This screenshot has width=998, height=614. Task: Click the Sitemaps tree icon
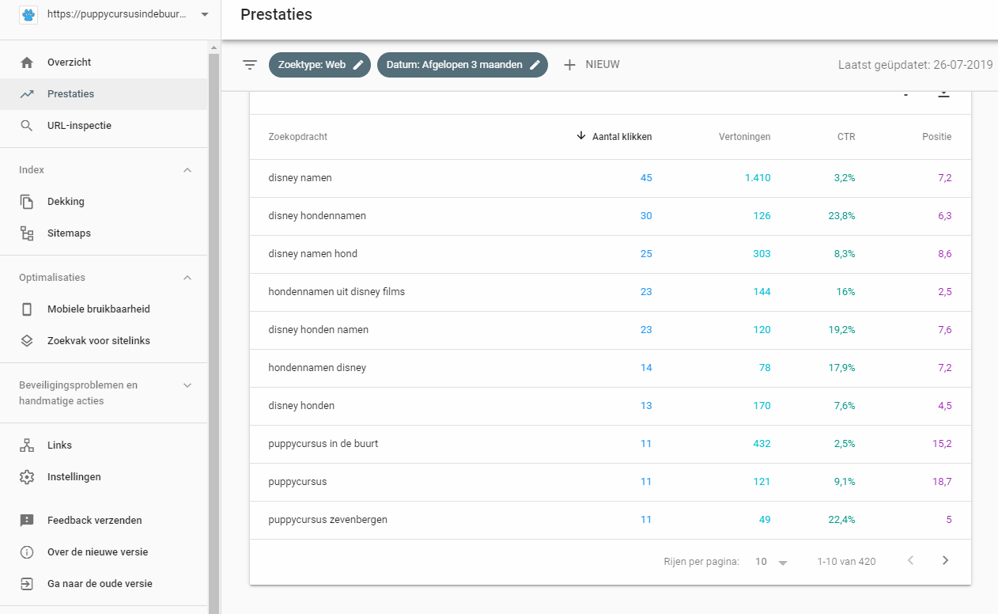coord(27,233)
